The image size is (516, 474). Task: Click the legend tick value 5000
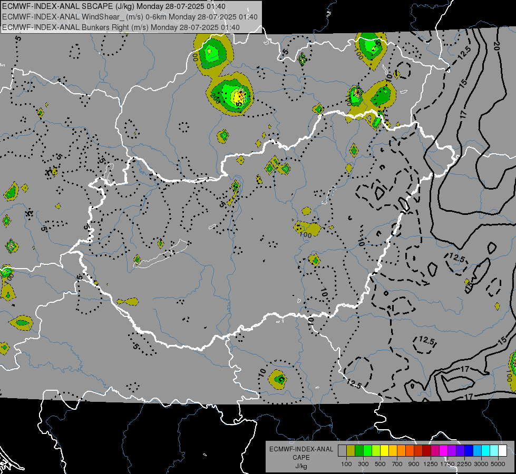[x=498, y=464]
